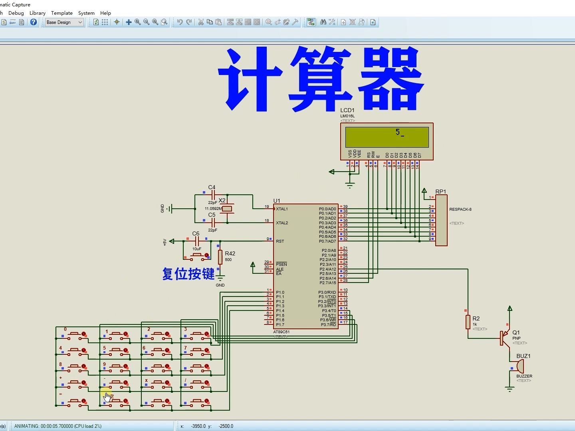Undo the last change
This screenshot has height=431, width=575.
(x=180, y=22)
